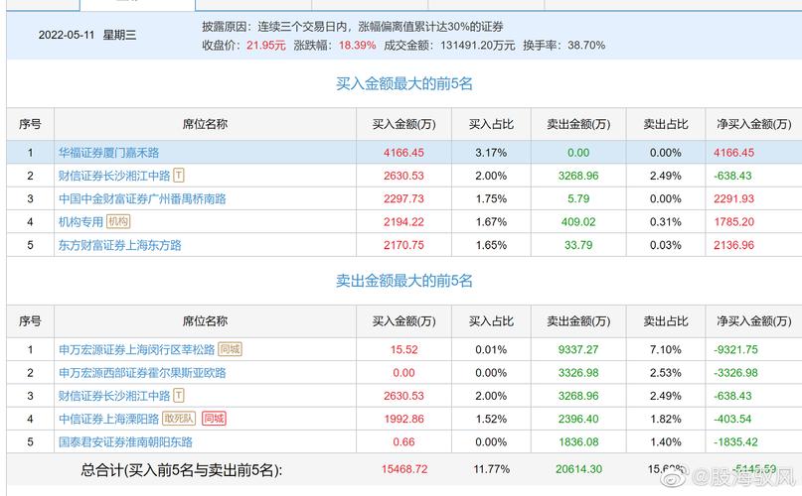Open the 东方财富证券上海东方路 seat link
The width and height of the screenshot is (802, 496).
pos(119,245)
